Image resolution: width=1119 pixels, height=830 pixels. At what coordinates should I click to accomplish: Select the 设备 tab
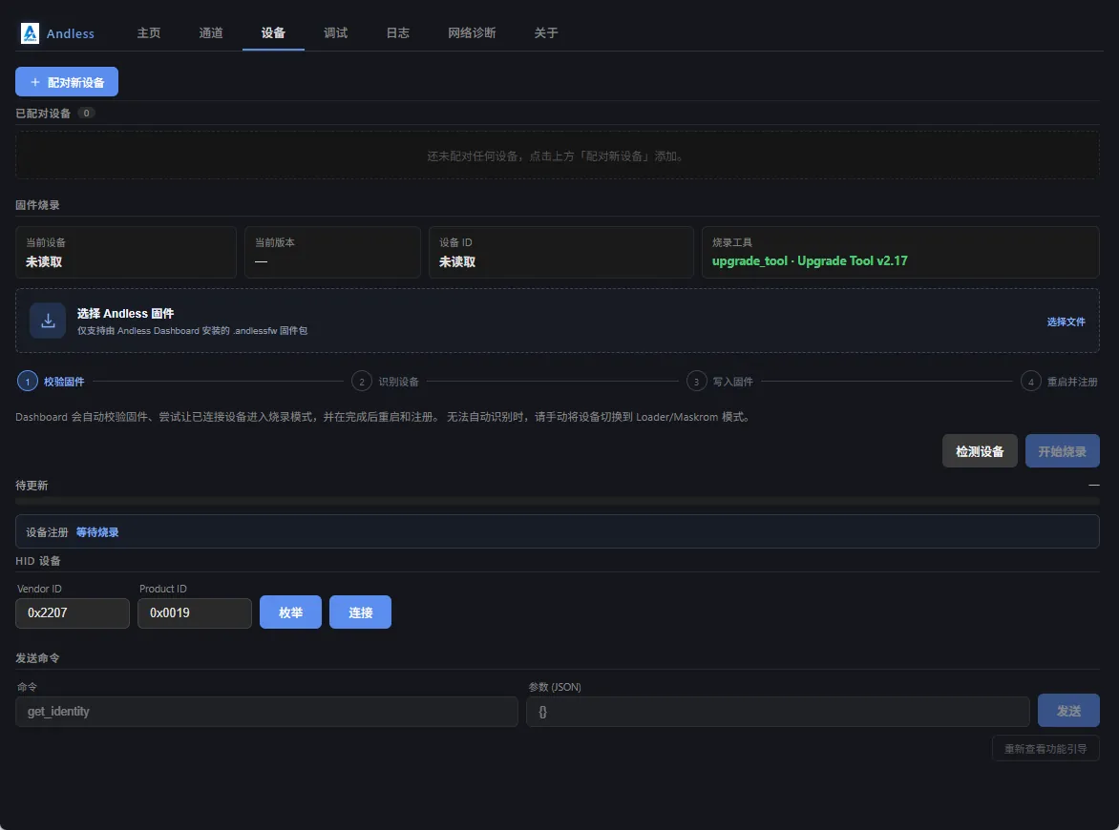coord(273,32)
